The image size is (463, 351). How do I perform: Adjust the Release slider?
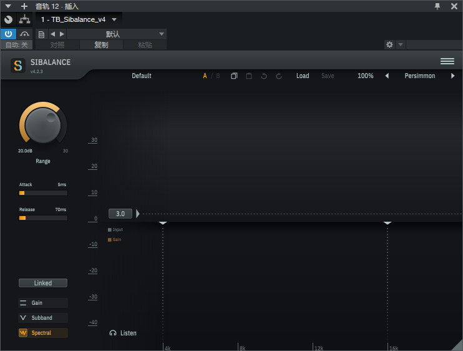click(x=43, y=218)
